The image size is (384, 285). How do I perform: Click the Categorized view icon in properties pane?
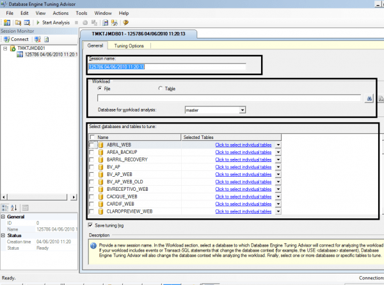[5, 208]
